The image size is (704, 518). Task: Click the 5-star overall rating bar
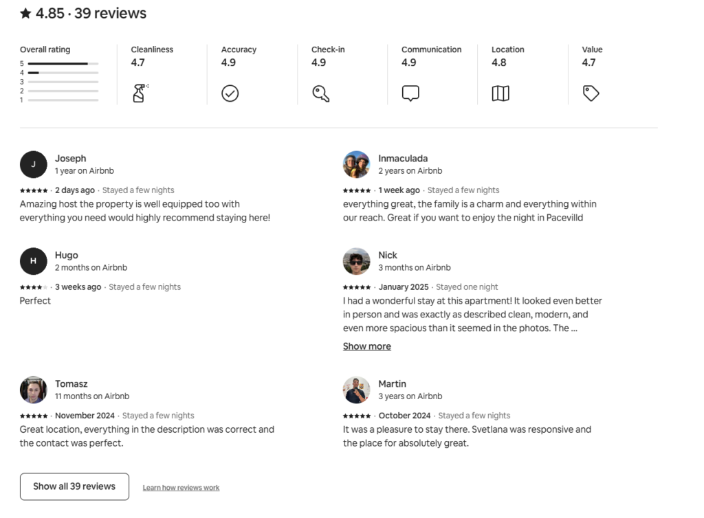coord(63,64)
